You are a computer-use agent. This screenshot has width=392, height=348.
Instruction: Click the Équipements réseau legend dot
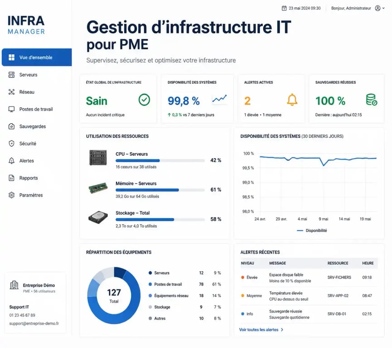point(150,295)
